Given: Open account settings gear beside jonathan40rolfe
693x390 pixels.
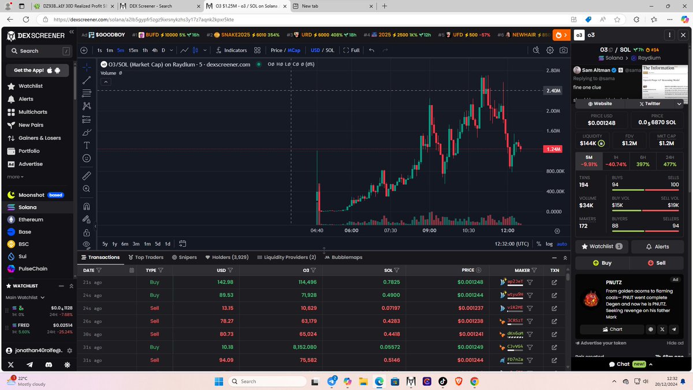Looking at the screenshot, I should [x=69, y=351].
